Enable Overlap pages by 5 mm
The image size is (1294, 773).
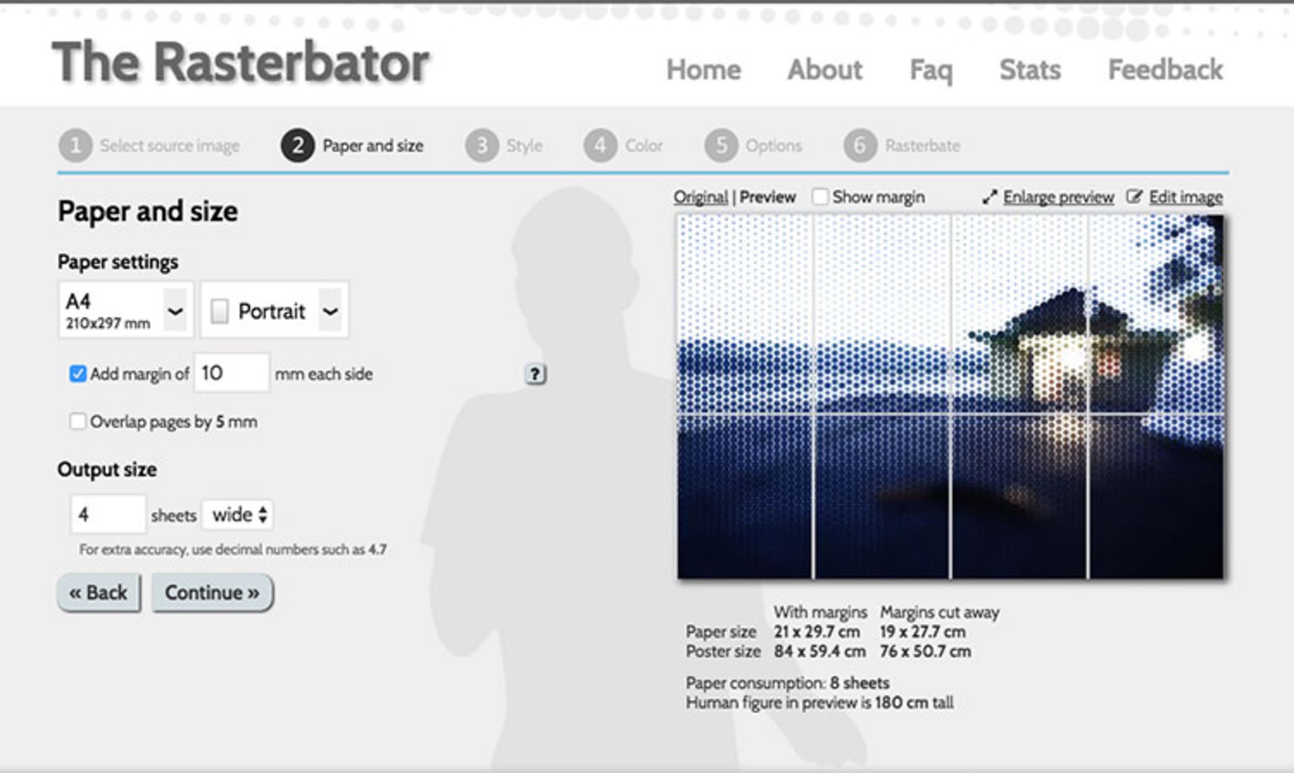(78, 422)
